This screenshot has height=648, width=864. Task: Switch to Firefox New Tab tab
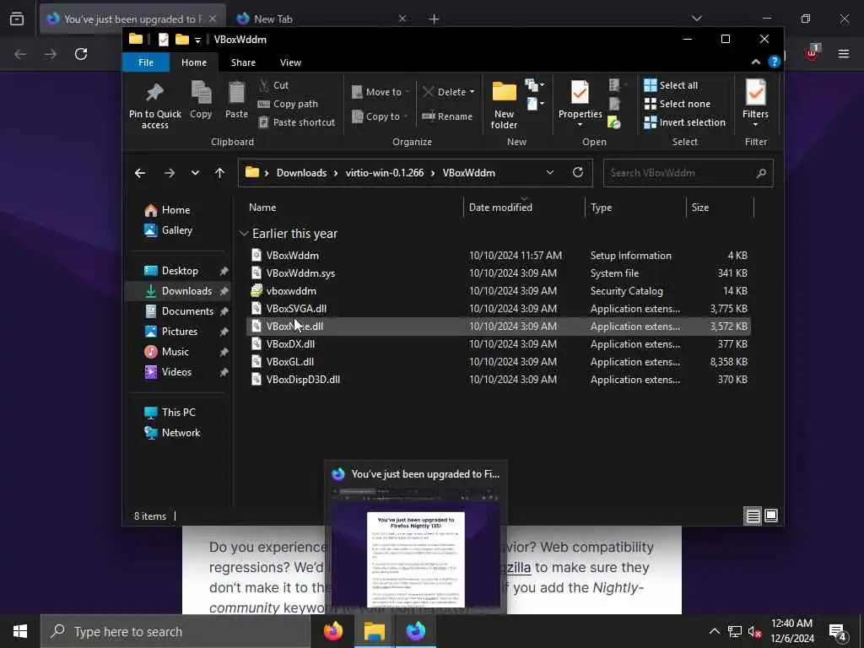pos(320,19)
